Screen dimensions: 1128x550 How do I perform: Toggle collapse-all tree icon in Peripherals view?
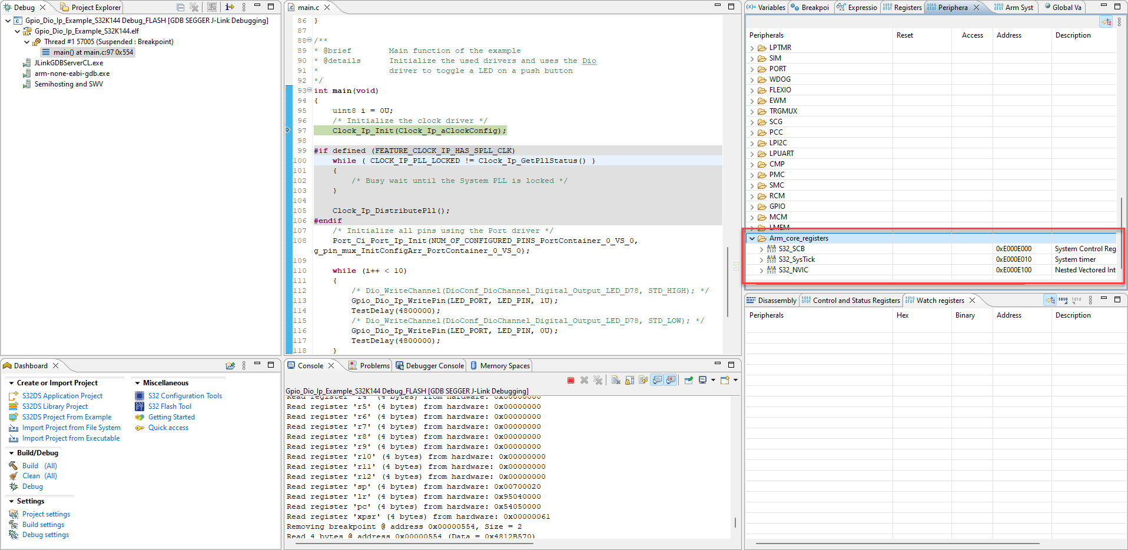1106,22
